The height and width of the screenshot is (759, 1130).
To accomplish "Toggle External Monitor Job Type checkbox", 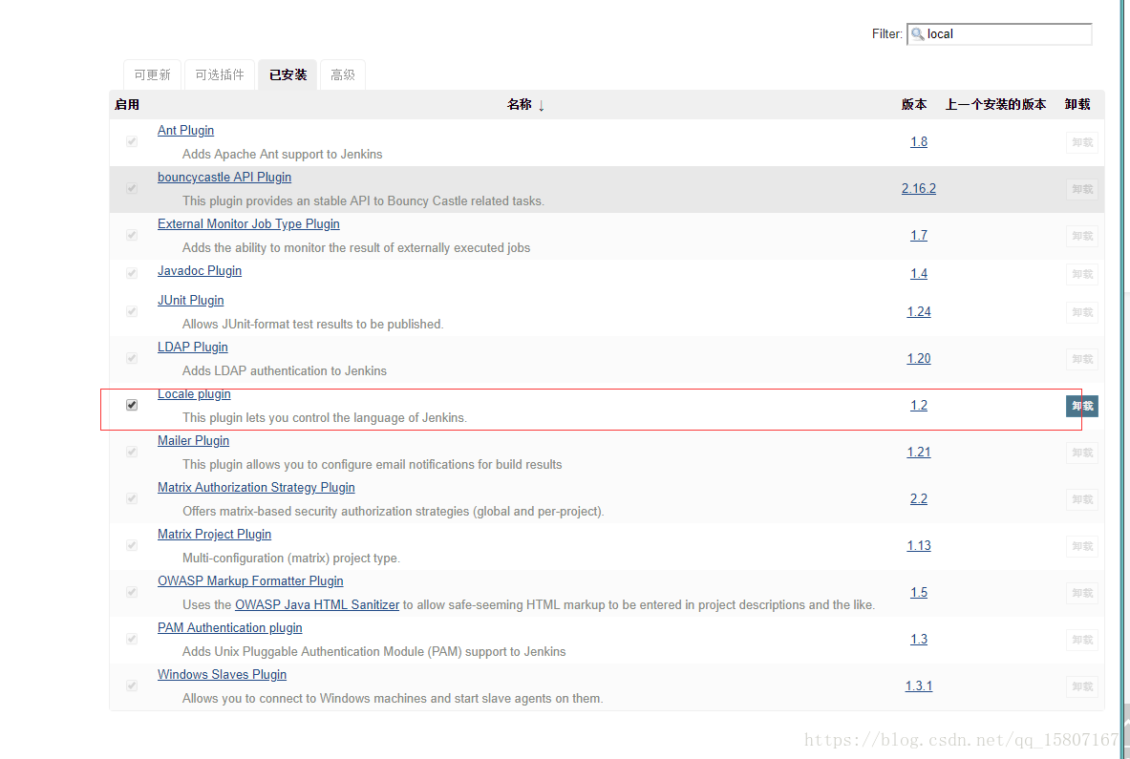I will 132,235.
